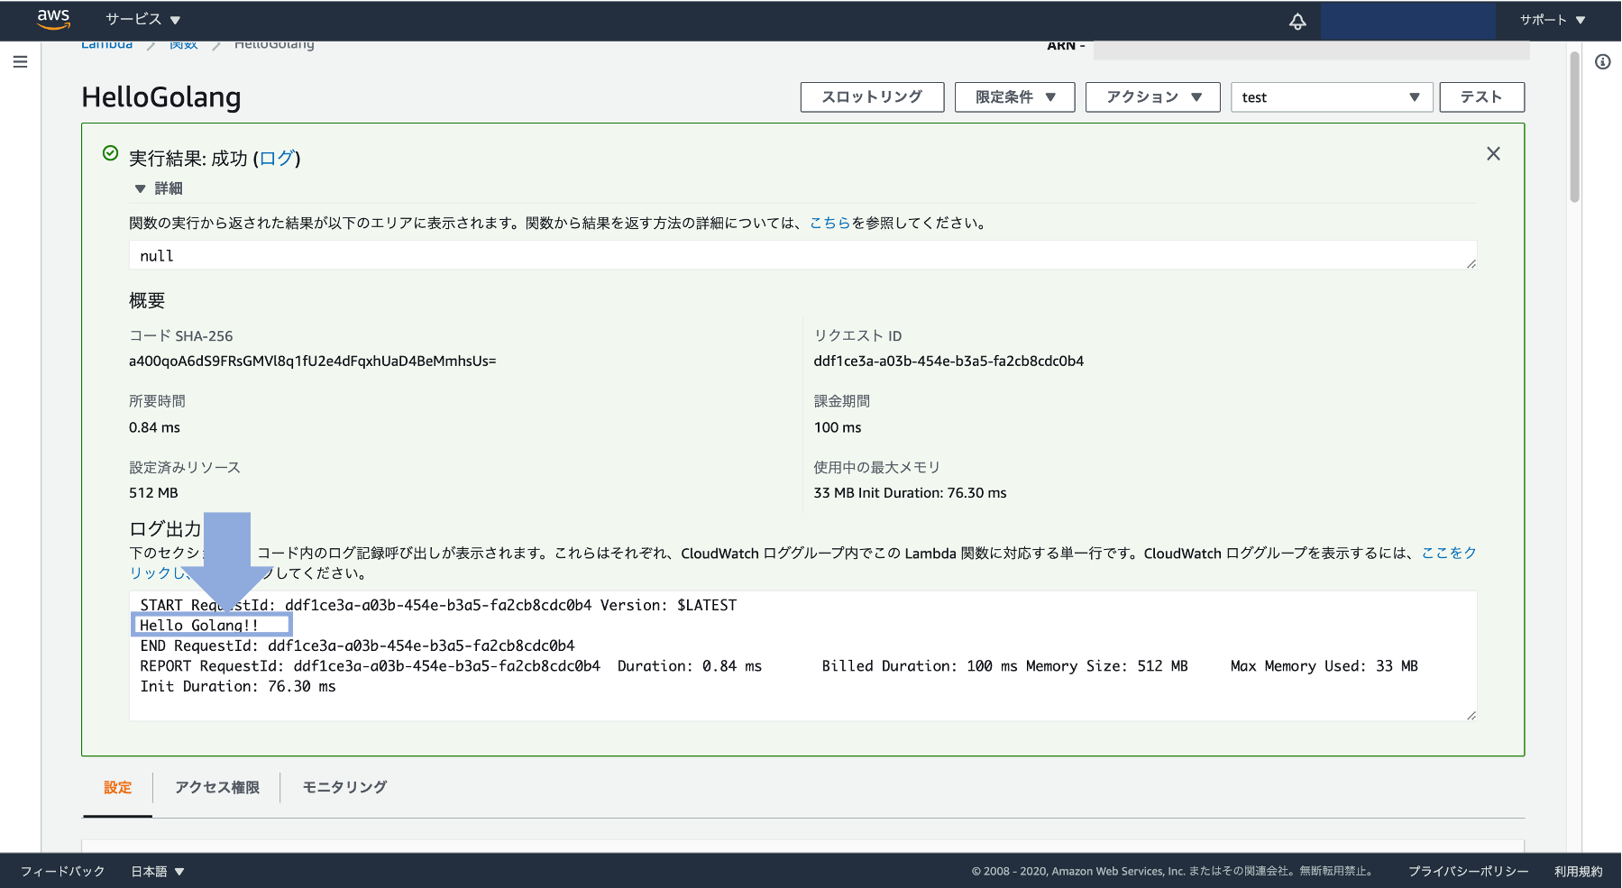Grab the null result box resize handle
The height and width of the screenshot is (888, 1622).
(x=1471, y=263)
